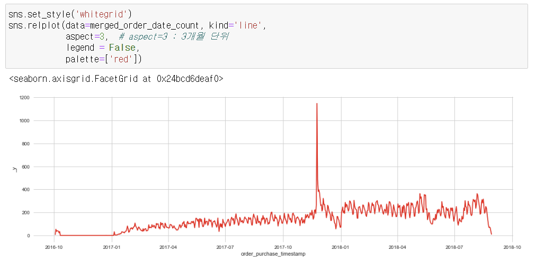Viewport: 536px width, 270px height.
Task: Click the 2018-01 x-axis tick label
Action: tap(341, 247)
